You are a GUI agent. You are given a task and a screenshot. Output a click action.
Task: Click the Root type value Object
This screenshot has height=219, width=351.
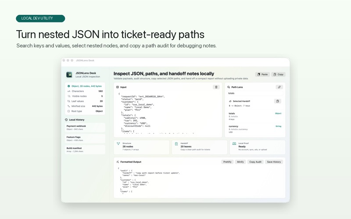99,111
